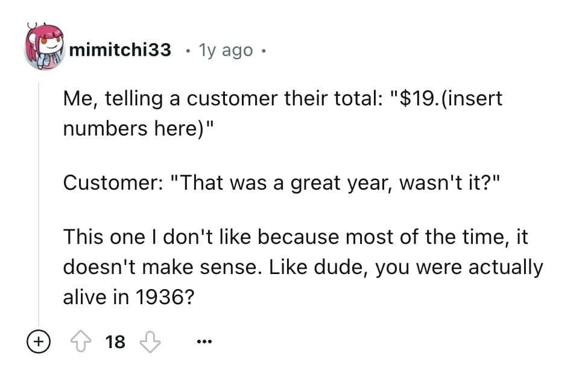Image resolution: width=585 pixels, height=365 pixels.
Task: Click the mimitchi33 user avatar
Action: [x=43, y=48]
